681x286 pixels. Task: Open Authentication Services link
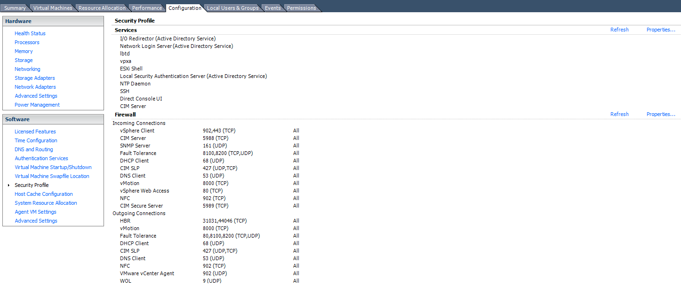click(41, 158)
